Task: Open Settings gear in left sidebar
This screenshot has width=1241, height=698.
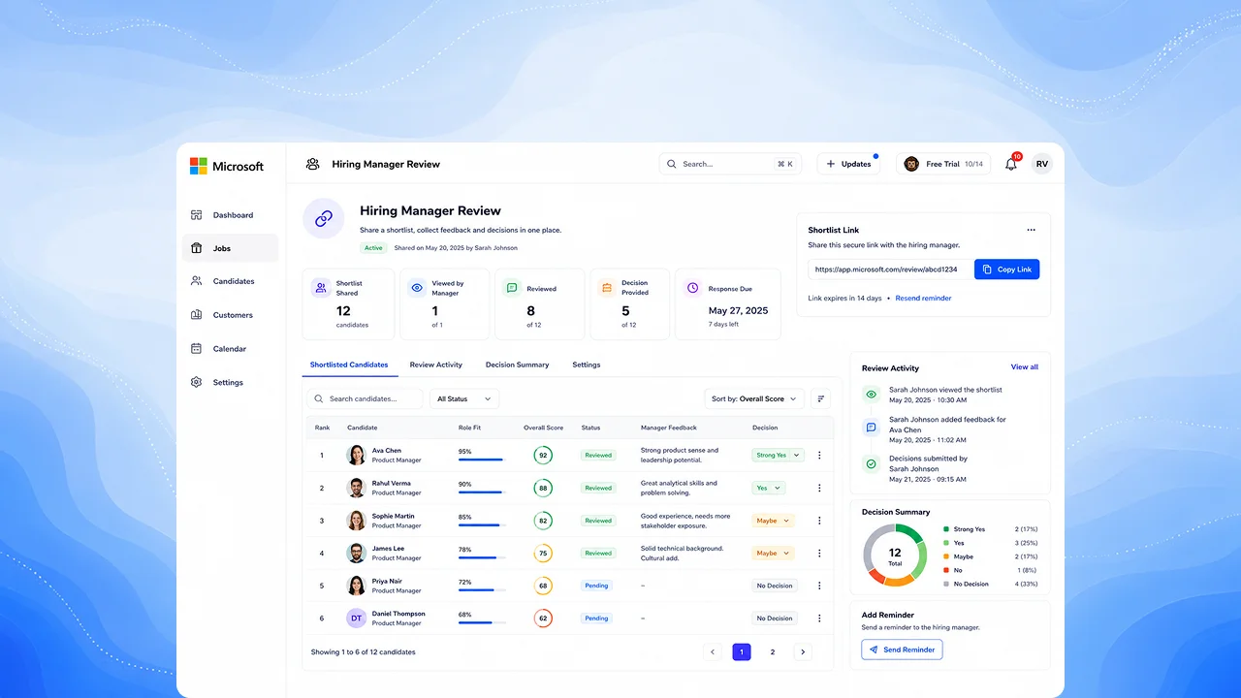Action: pos(196,382)
